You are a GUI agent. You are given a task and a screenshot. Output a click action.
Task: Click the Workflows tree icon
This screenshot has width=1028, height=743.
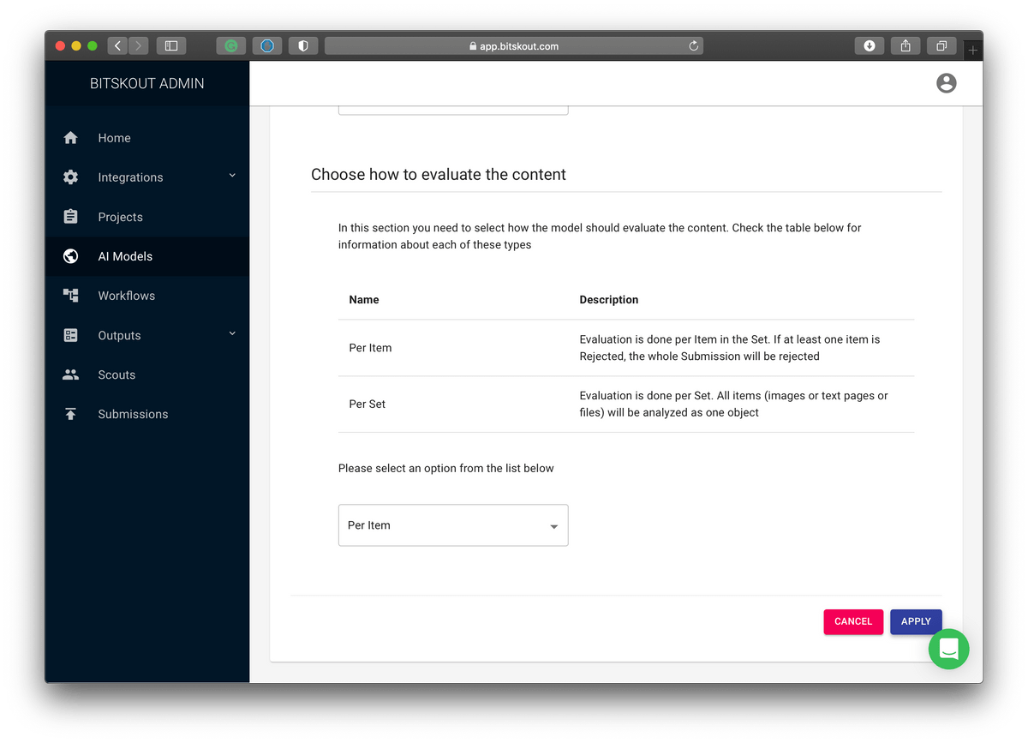click(71, 296)
